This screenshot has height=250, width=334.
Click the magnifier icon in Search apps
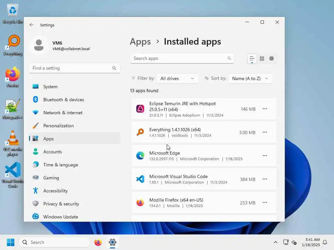[229, 58]
